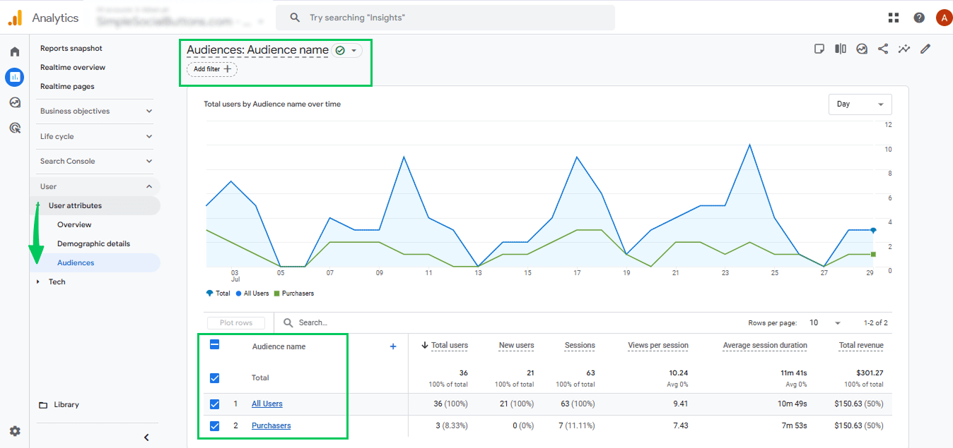Click the sort arrow on Total users
953x448 pixels.
click(425, 345)
